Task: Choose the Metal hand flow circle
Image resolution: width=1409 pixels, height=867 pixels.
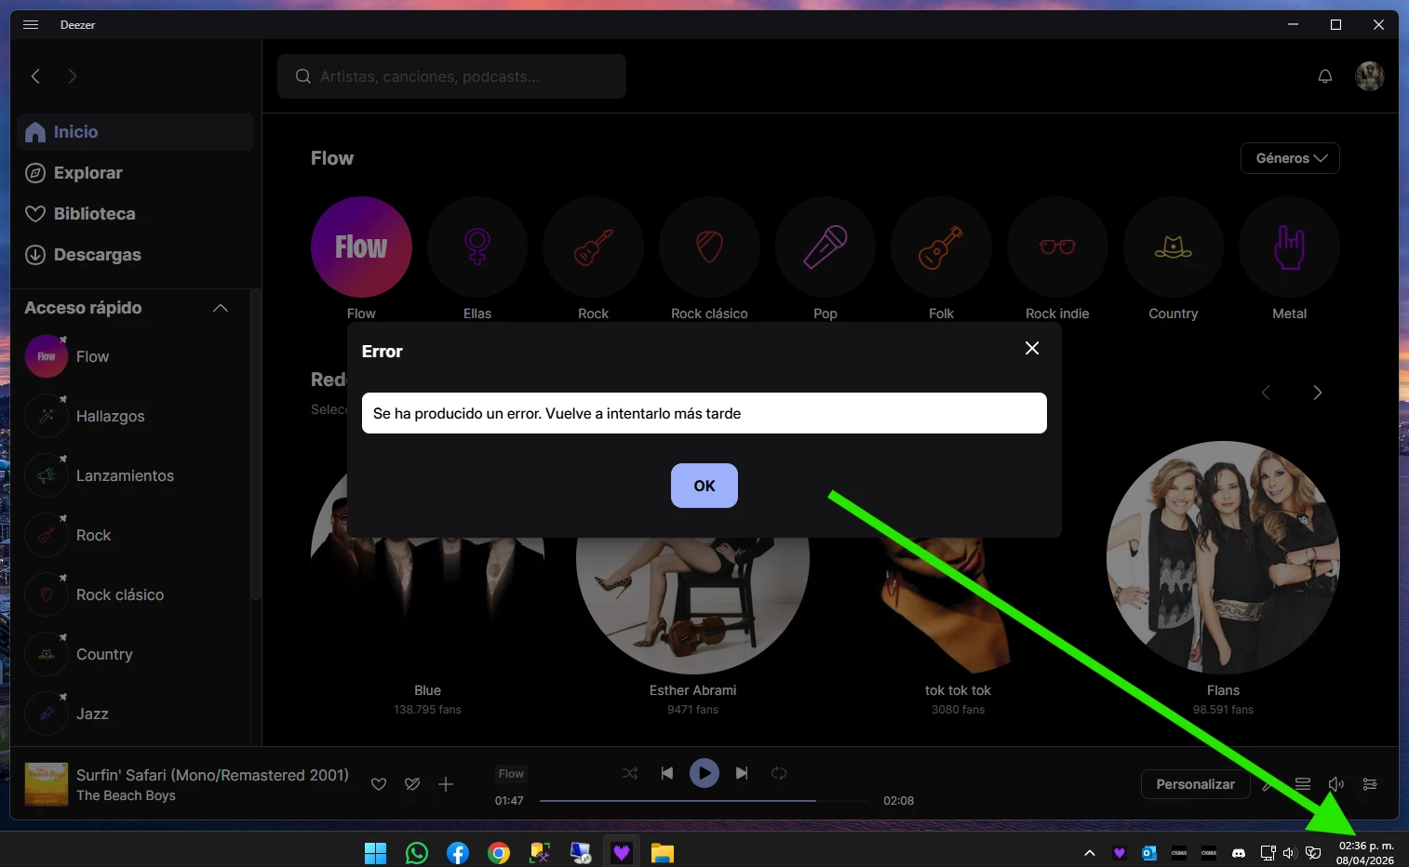Action: click(1289, 247)
